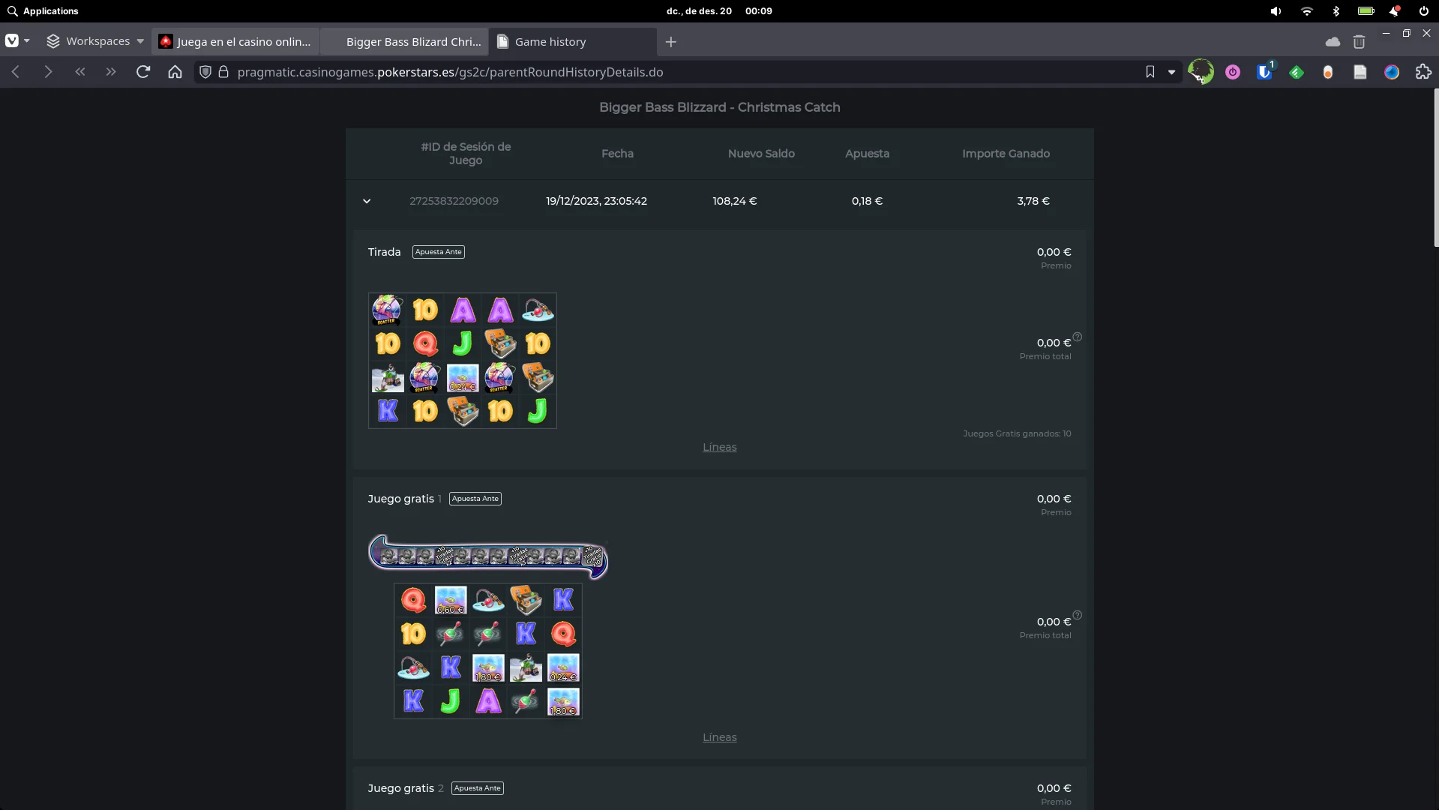Click the Apuesta Ante badge beside Juego gratis 1
This screenshot has height=810, width=1439.
coord(475,499)
